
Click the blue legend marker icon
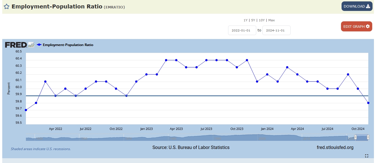click(x=39, y=45)
